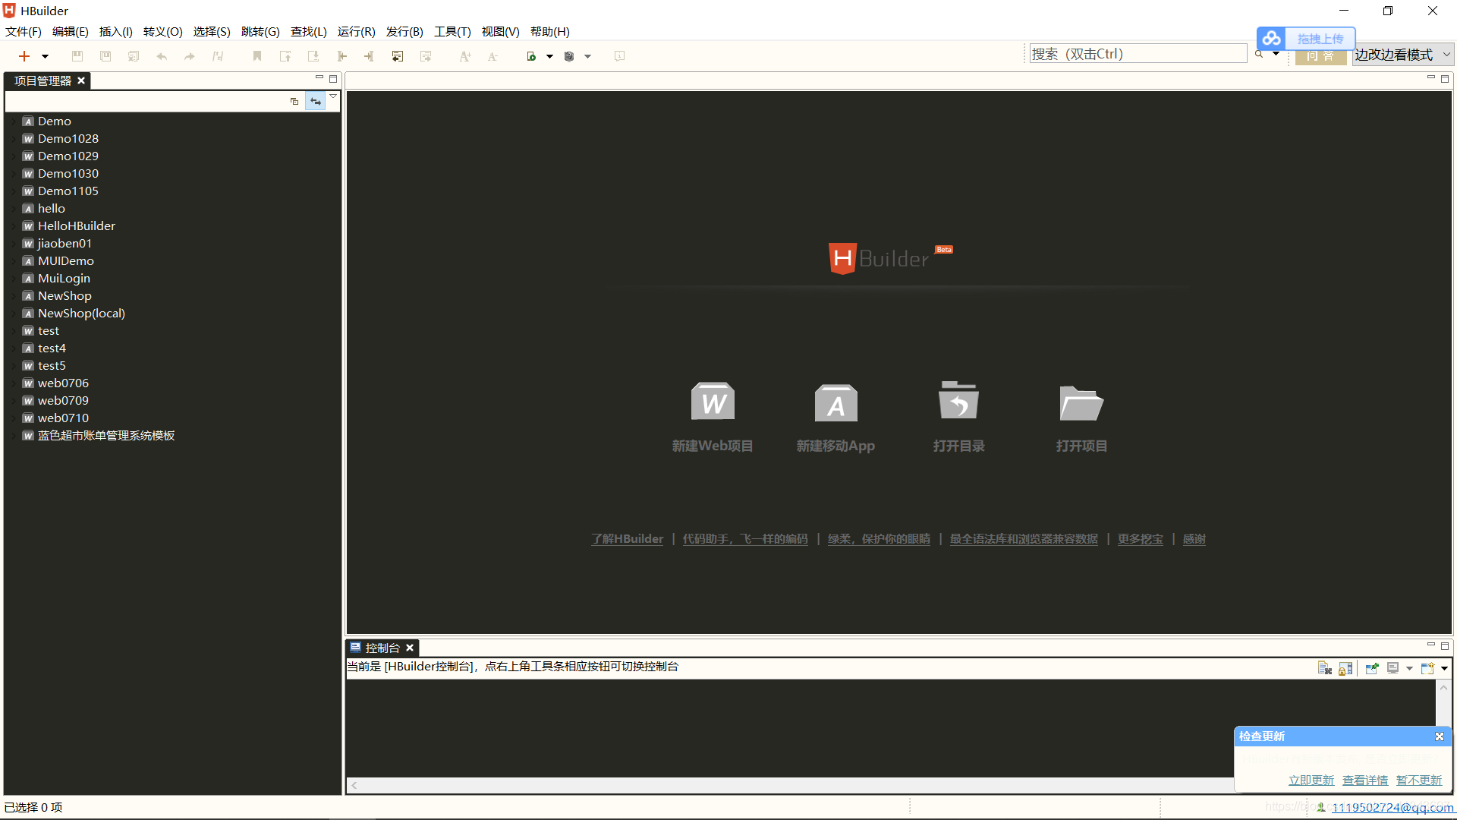The width and height of the screenshot is (1457, 820).
Task: Click the clear console icon
Action: pyautogui.click(x=1324, y=668)
